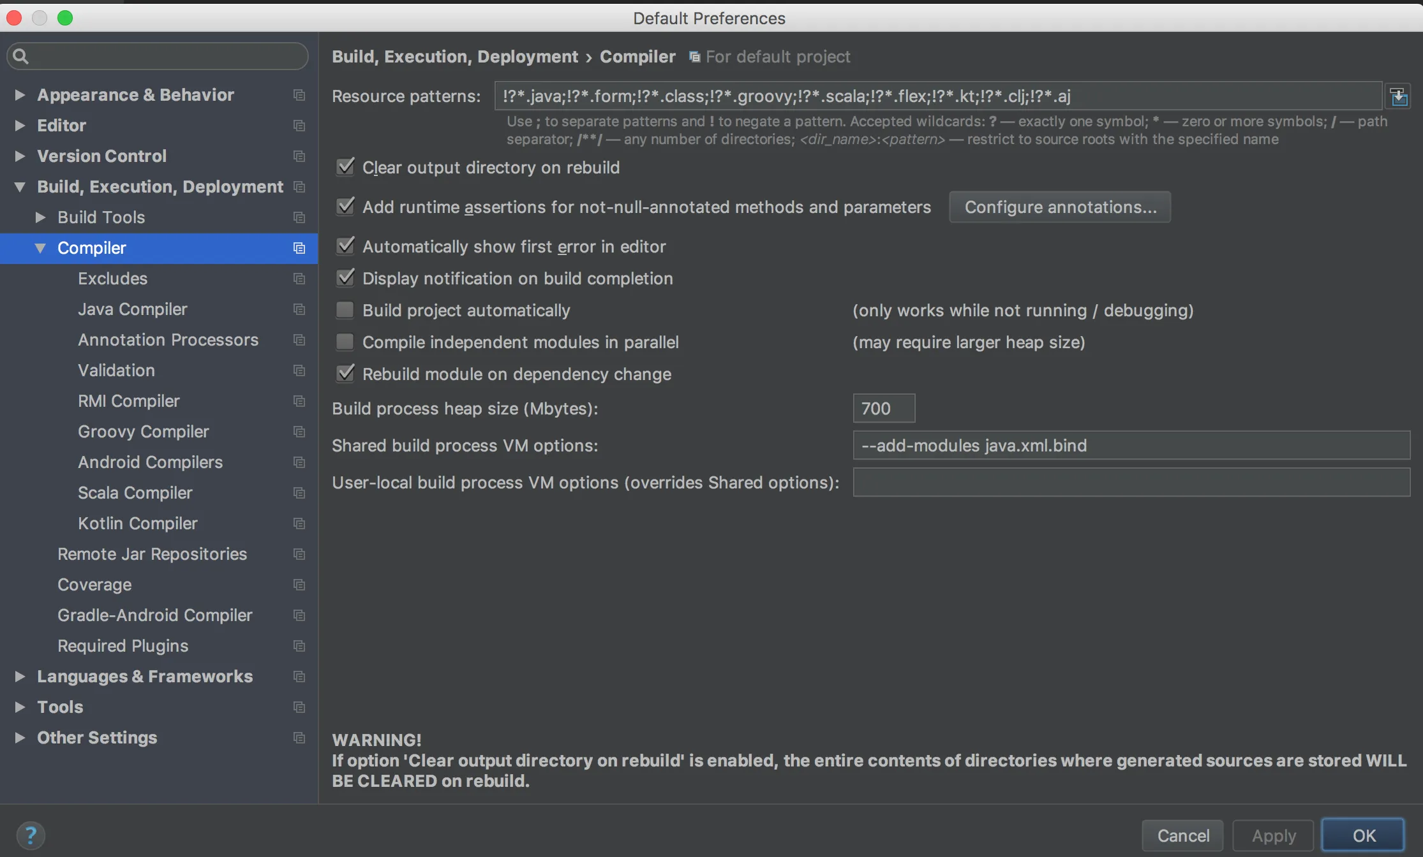1423x857 pixels.
Task: Select Gradle-Android Compiler in sidebar
Action: [154, 615]
